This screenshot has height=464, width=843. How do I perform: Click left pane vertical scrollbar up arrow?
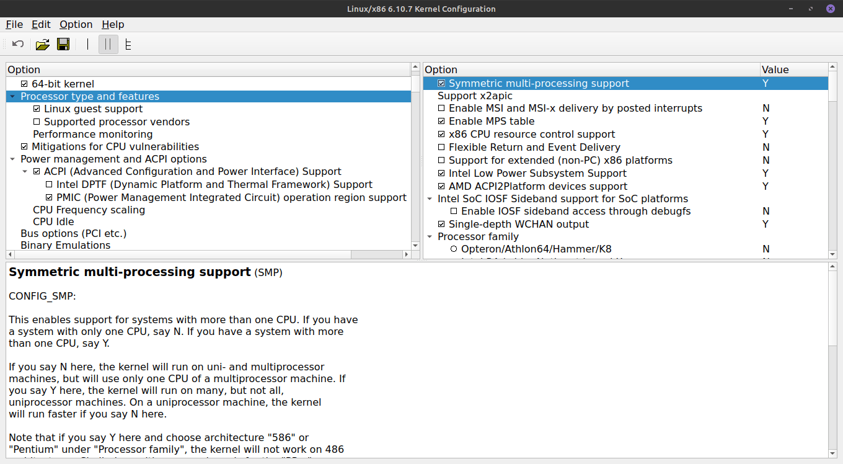pos(415,67)
